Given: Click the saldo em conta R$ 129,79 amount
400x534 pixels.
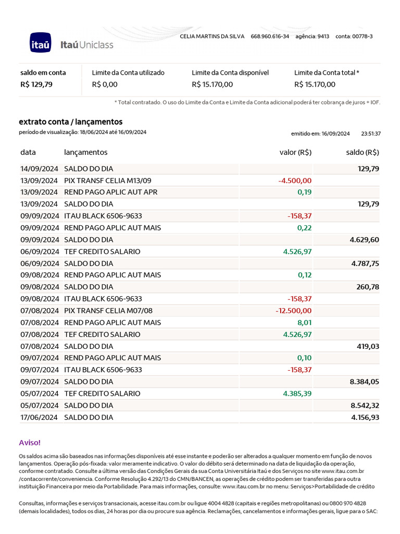Looking at the screenshot, I should (x=36, y=84).
